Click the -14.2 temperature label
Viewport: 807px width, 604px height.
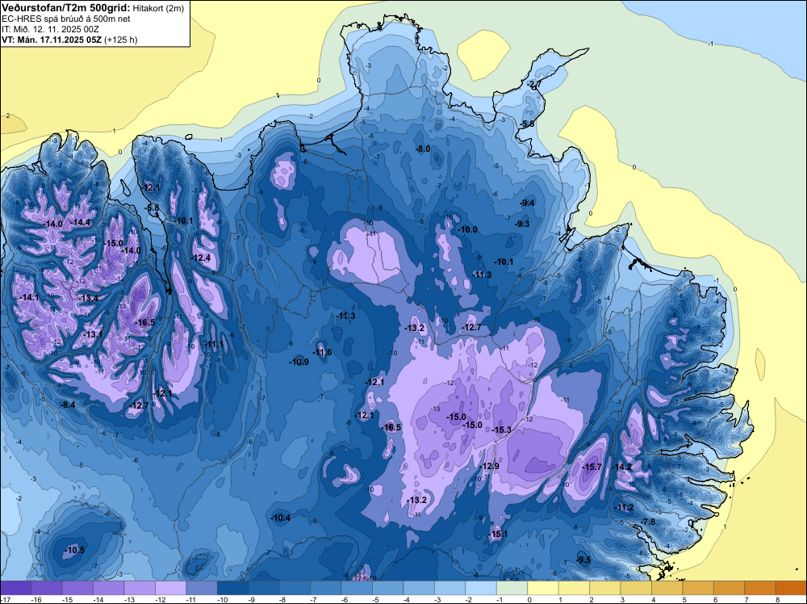(621, 467)
